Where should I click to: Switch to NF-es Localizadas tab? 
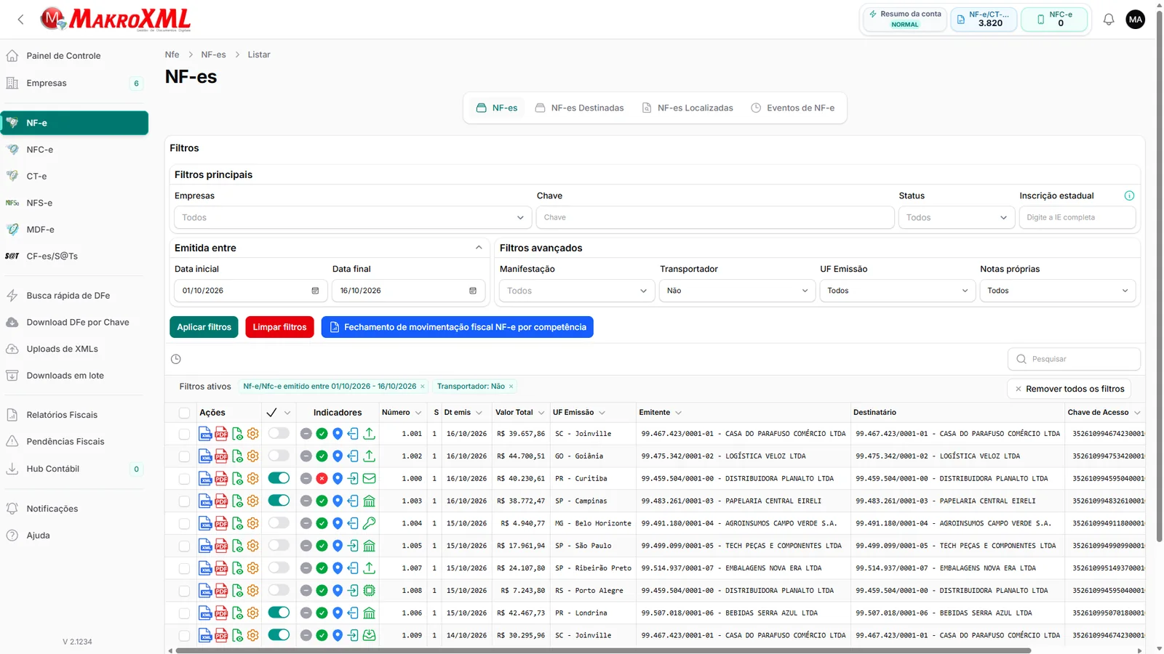pyautogui.click(x=687, y=108)
